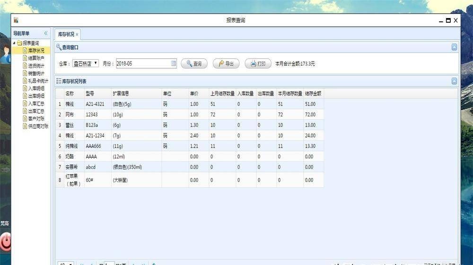473x265 pixels.
Task: Sort by 本月结存数量 column header
Action: 290,94
